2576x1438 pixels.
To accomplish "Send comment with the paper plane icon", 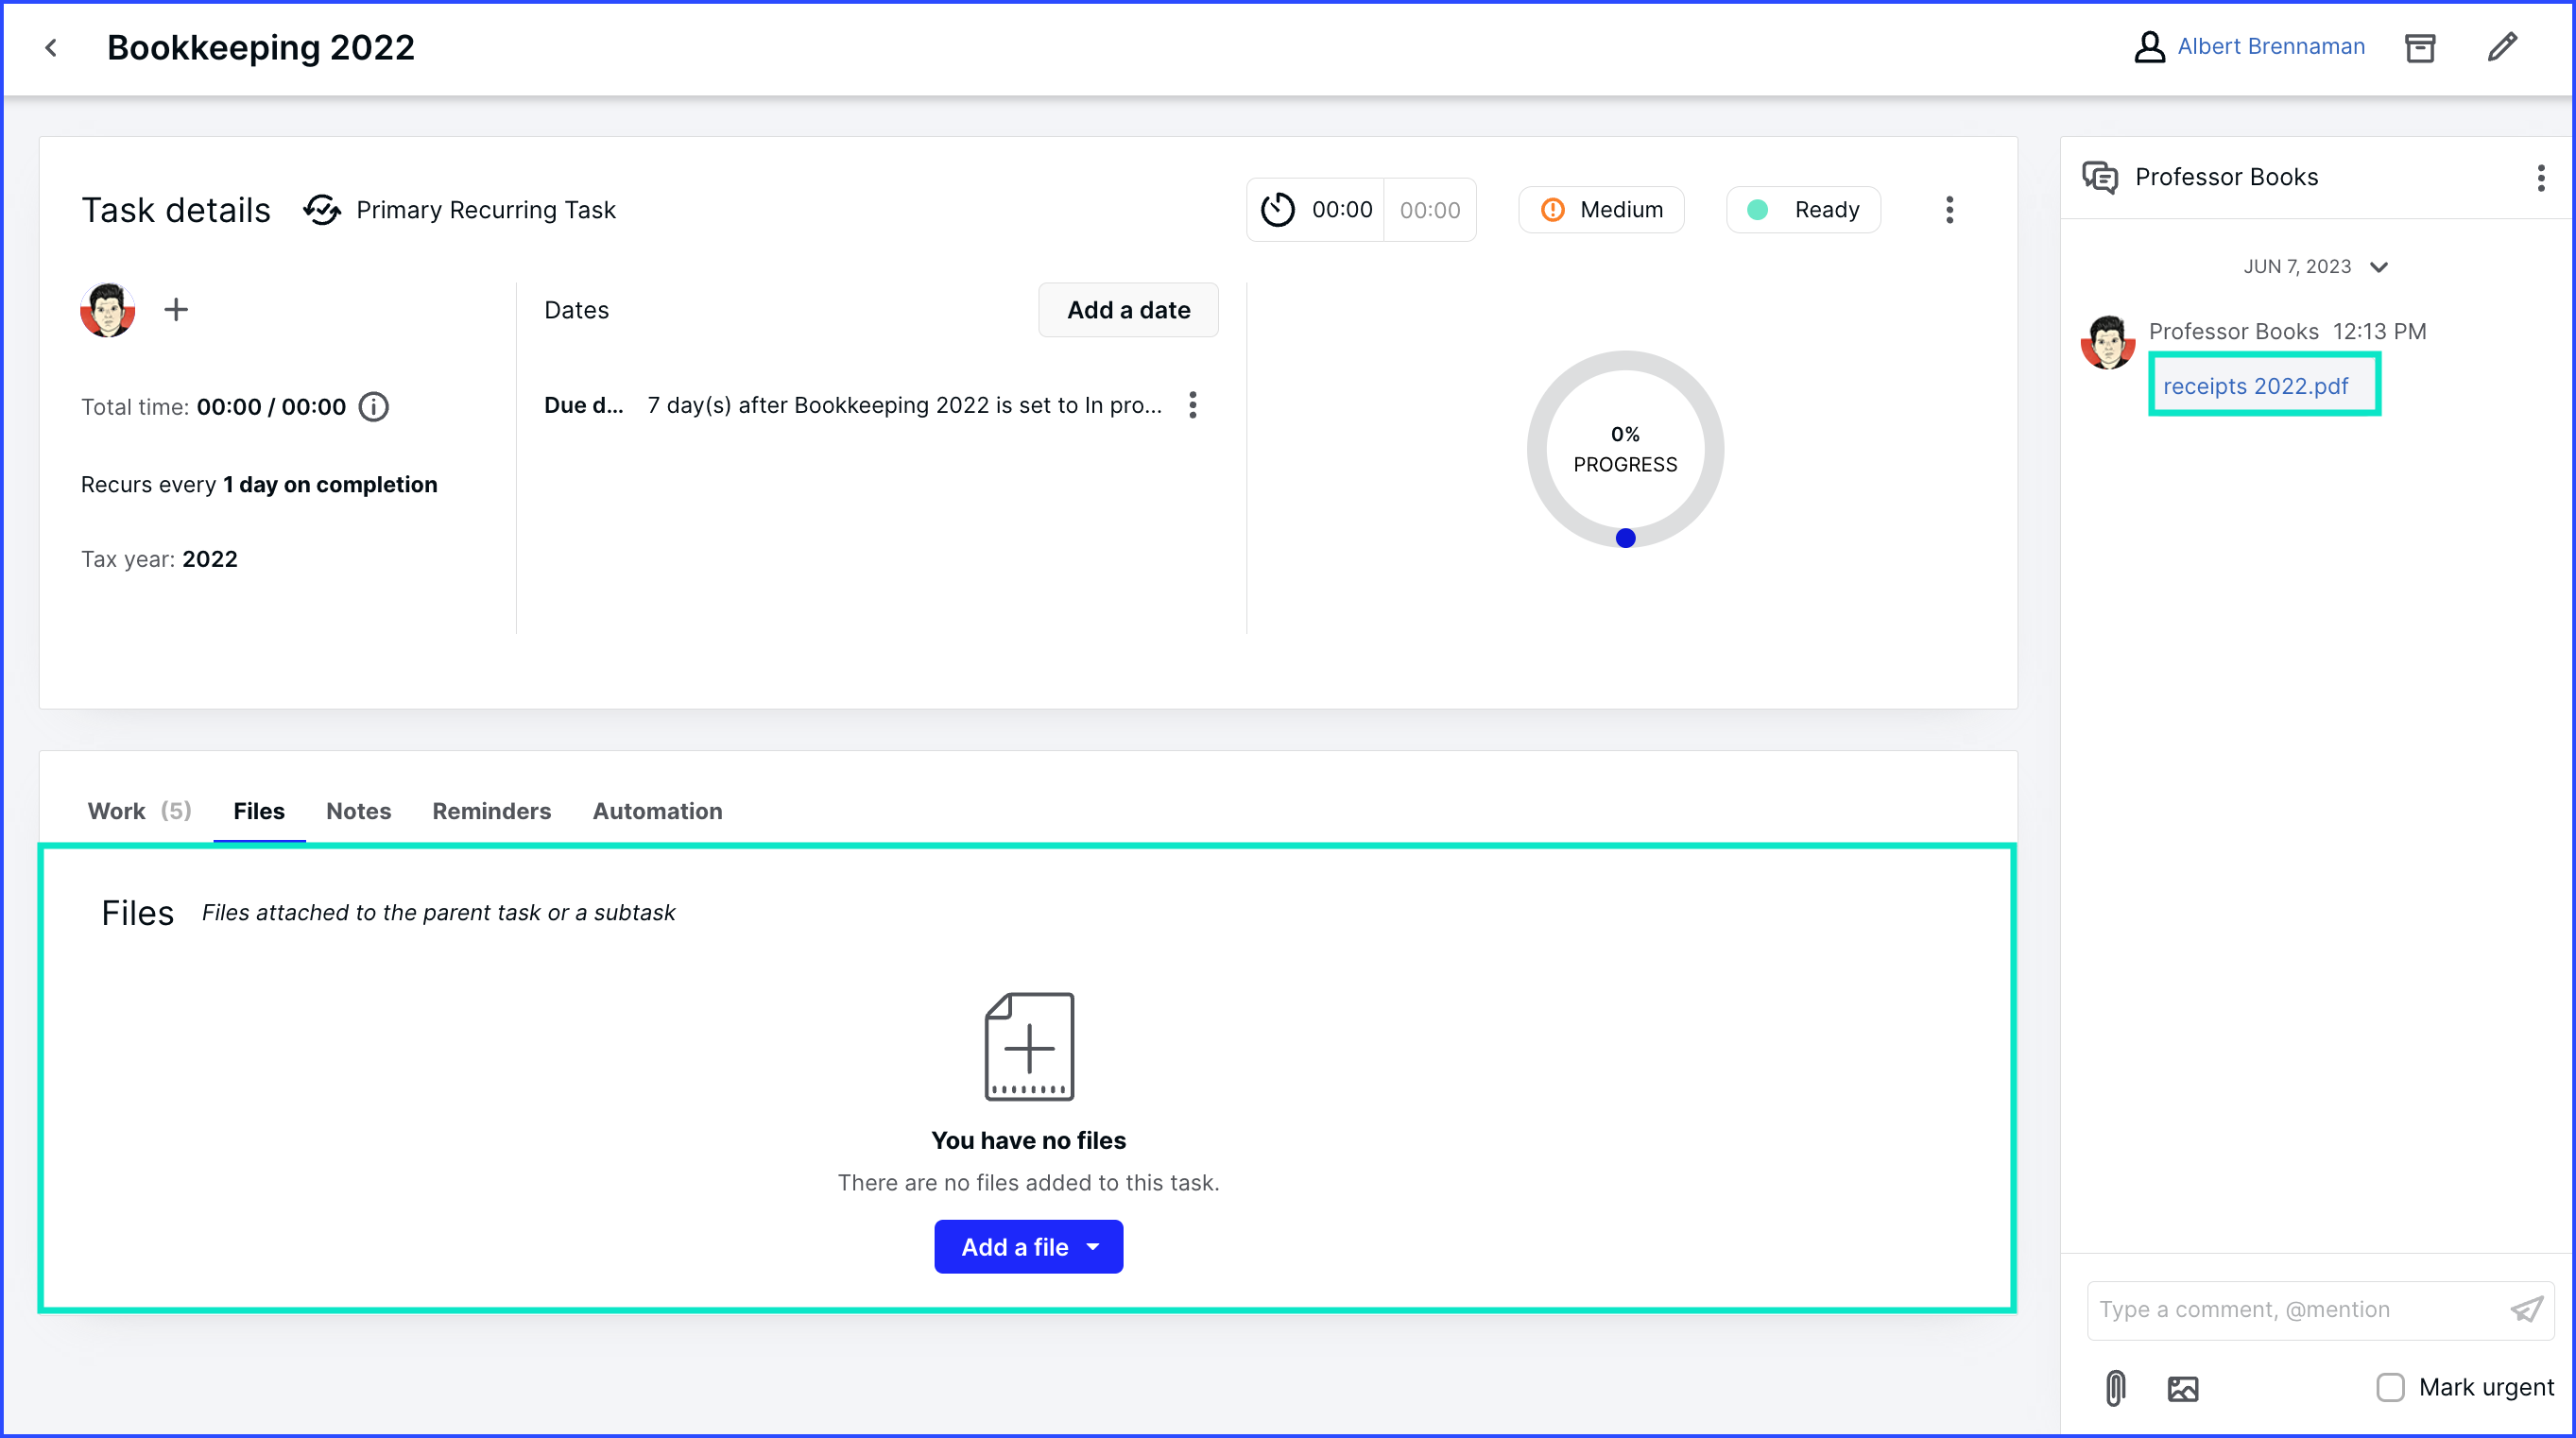I will point(2526,1310).
